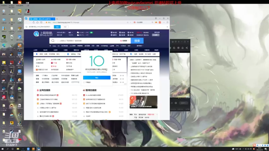Expand more hot words dropdown under search
269x151 pixels.
coord(140,46)
